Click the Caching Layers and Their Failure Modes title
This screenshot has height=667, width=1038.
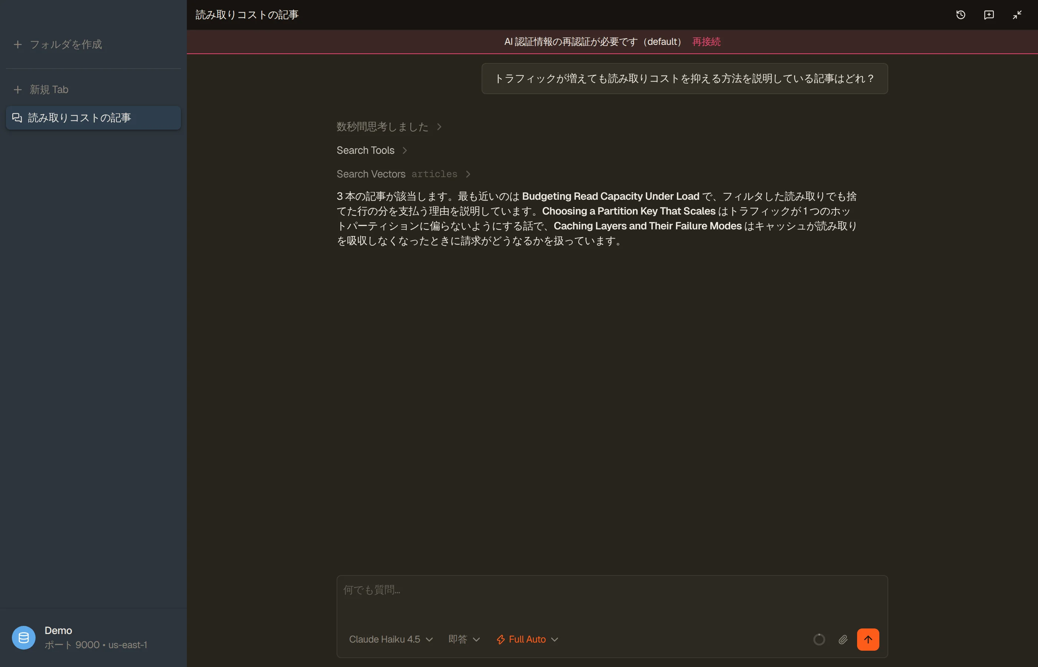point(648,226)
